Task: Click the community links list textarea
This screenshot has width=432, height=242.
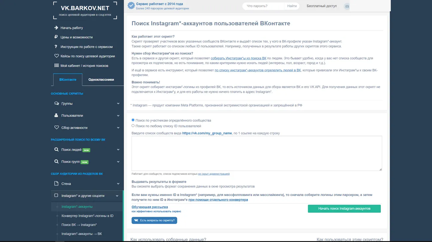Action: pyautogui.click(x=257, y=153)
